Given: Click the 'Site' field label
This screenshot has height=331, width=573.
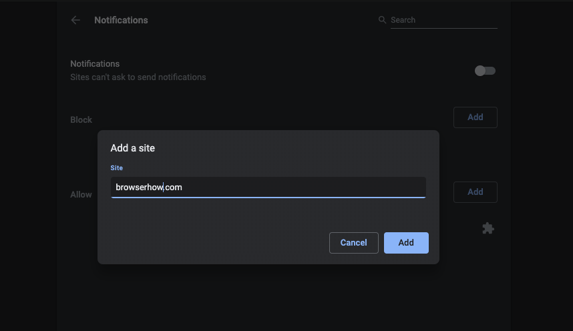Looking at the screenshot, I should tap(117, 168).
